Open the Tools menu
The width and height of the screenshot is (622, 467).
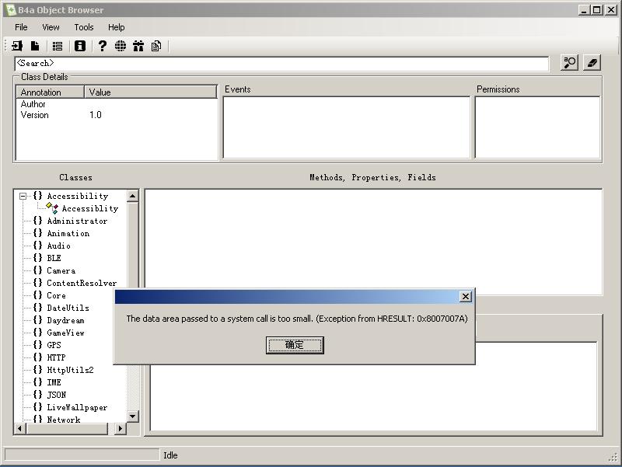(84, 27)
